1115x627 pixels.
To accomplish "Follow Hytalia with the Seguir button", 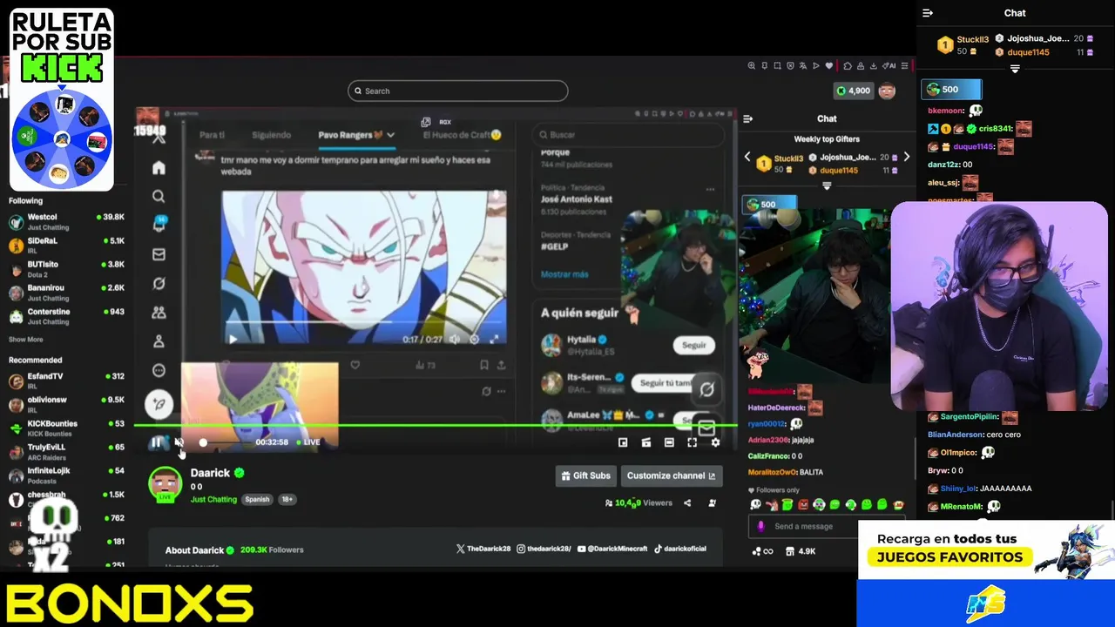I will [x=693, y=346].
